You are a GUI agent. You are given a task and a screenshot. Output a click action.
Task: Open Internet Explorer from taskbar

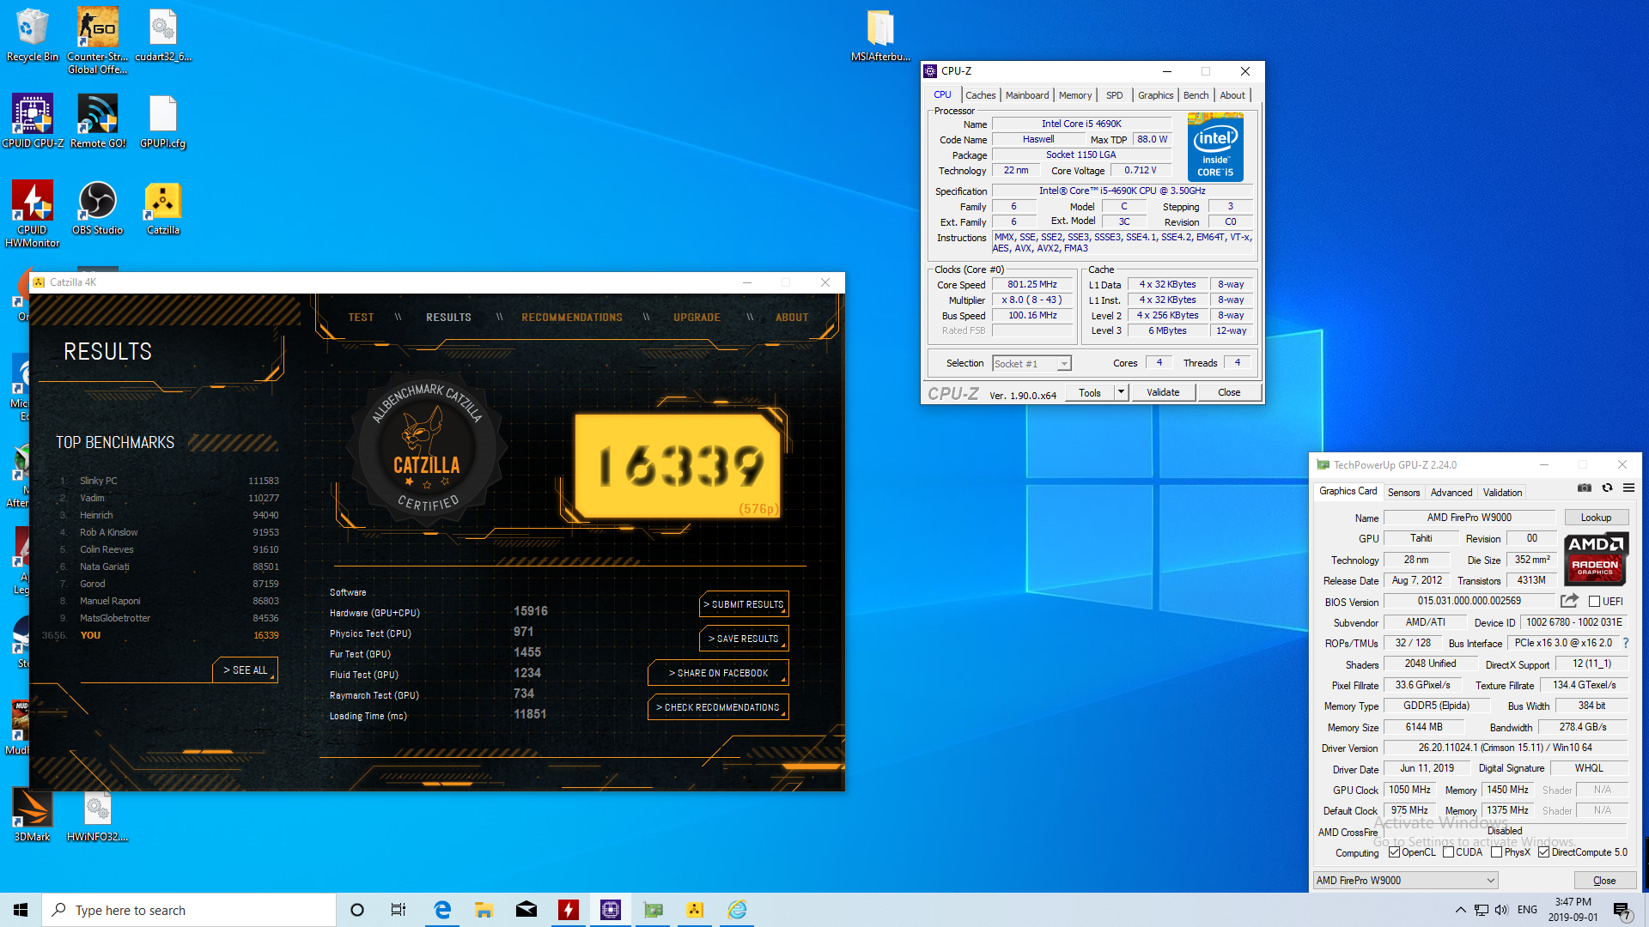click(x=737, y=910)
